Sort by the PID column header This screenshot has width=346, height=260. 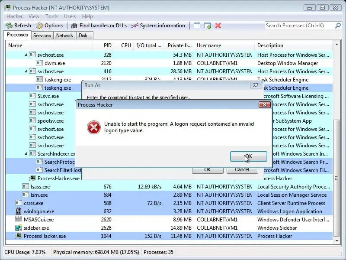pos(103,45)
